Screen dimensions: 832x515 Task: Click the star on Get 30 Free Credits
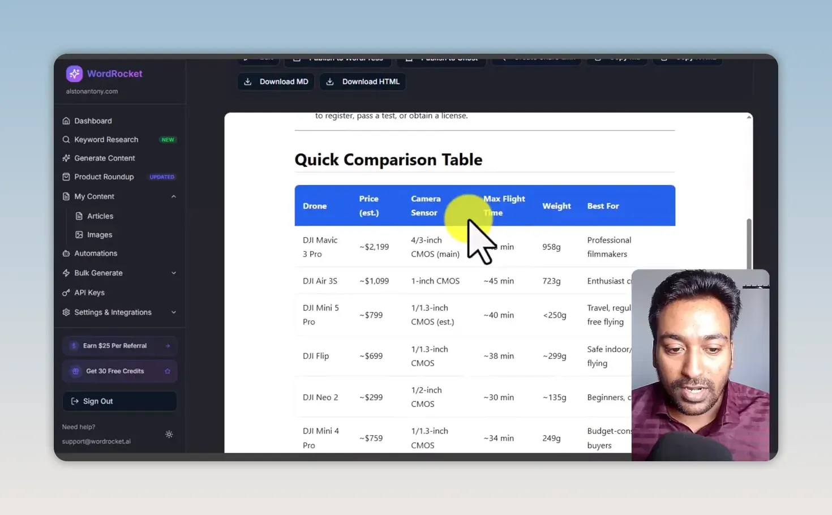pos(168,371)
